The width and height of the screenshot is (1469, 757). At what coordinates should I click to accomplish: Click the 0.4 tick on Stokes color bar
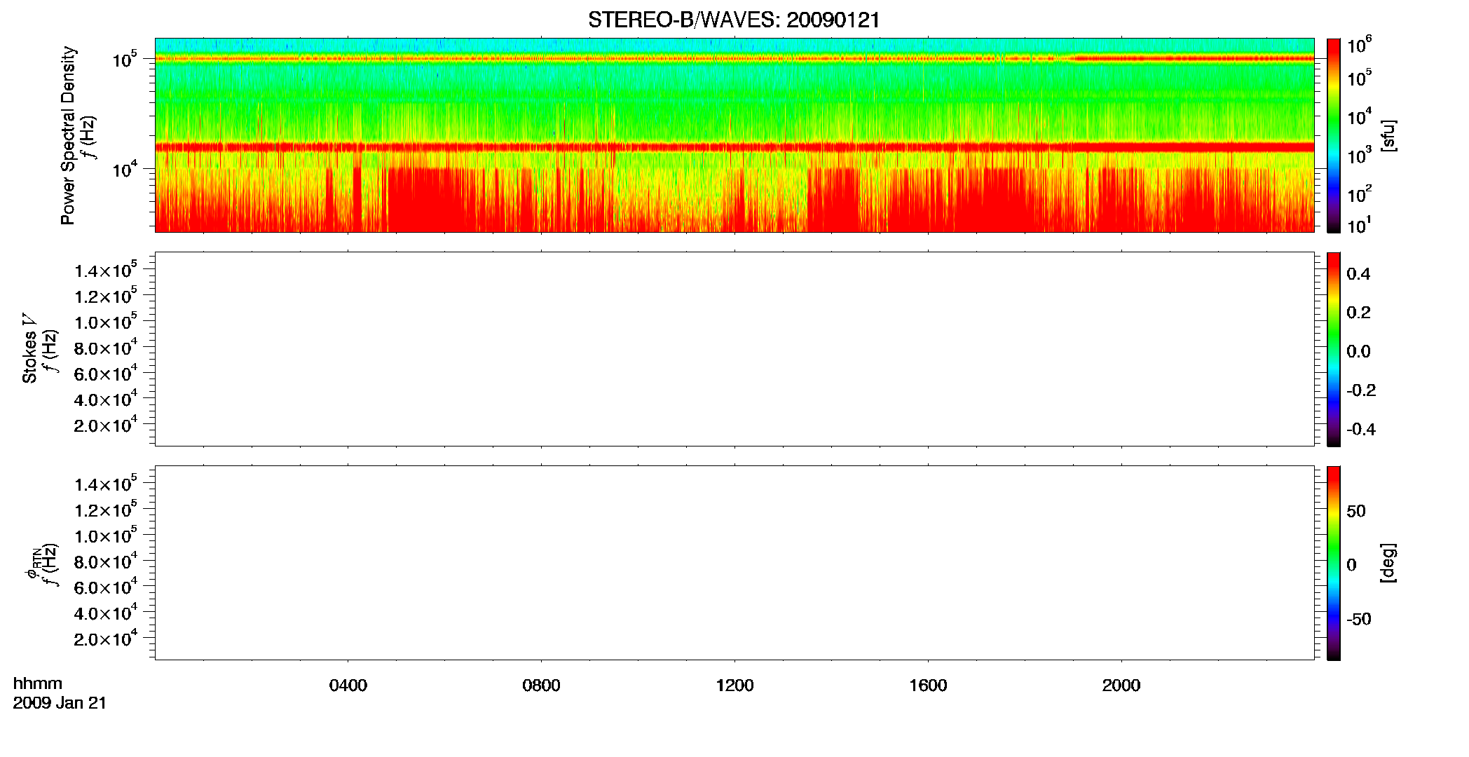pyautogui.click(x=1358, y=274)
